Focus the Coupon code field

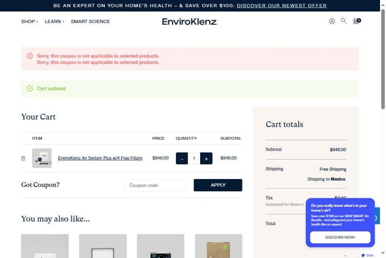[156, 185]
